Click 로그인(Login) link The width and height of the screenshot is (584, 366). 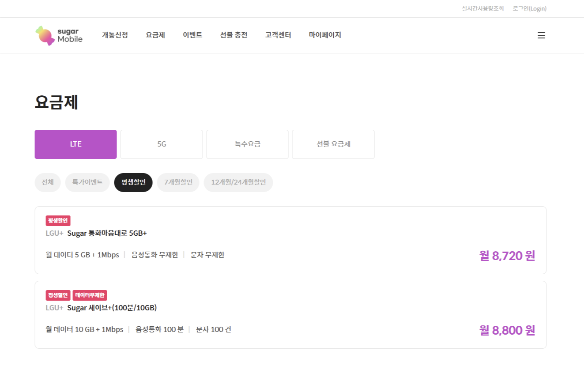[530, 8]
